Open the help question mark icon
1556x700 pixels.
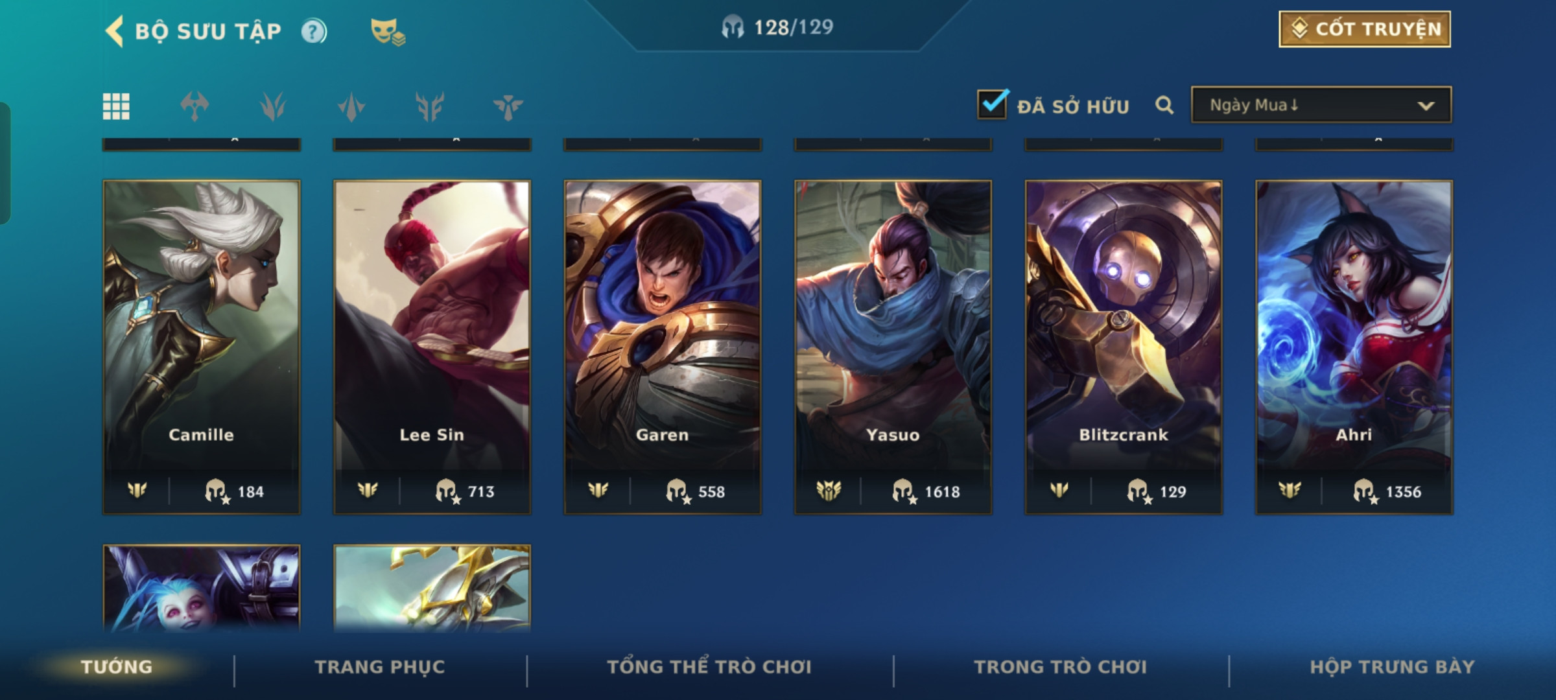(314, 31)
